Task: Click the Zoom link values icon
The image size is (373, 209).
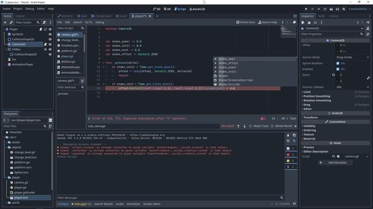Action: coord(368,78)
